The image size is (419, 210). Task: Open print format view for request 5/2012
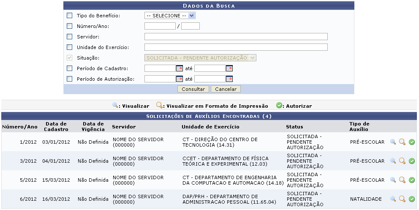402,180
